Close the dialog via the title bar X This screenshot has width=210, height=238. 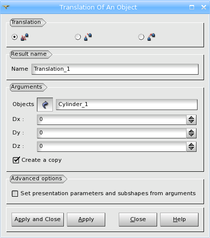click(x=204, y=7)
